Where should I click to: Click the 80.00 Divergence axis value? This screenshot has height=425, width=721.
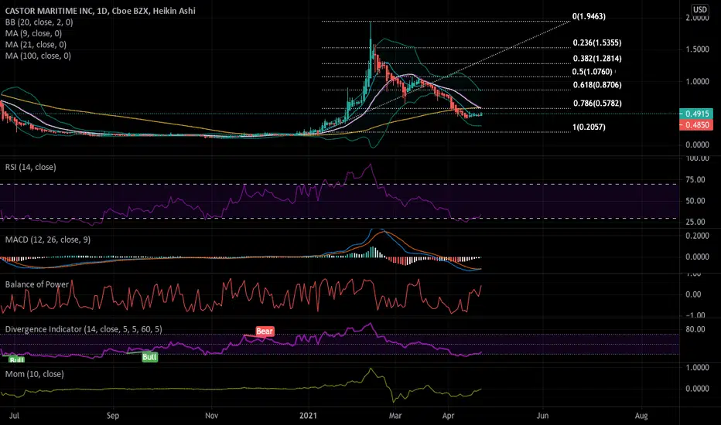click(695, 329)
